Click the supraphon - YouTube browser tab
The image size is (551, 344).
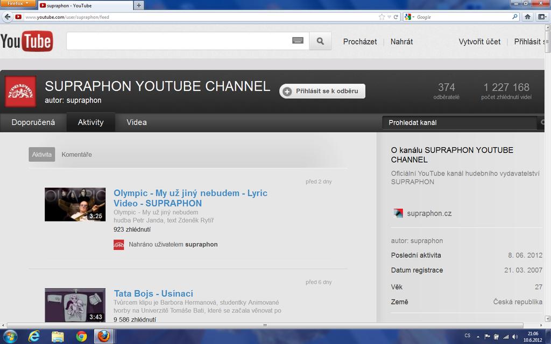86,5
